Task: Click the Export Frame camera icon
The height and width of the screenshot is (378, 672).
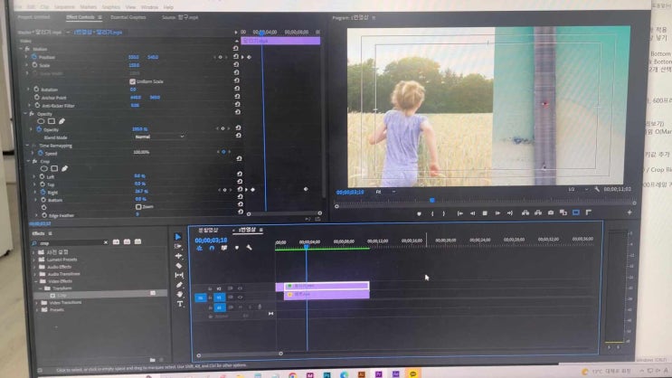Action: tap(551, 213)
